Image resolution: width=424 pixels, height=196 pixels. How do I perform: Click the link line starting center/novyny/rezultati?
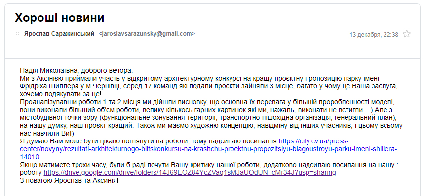click(208, 149)
